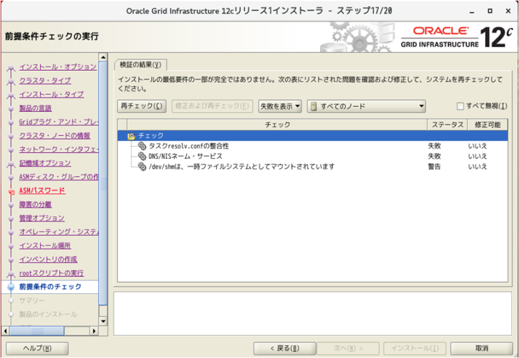The image size is (519, 358).
Task: Open 記憶域オプション step link
Action: pos(45,163)
